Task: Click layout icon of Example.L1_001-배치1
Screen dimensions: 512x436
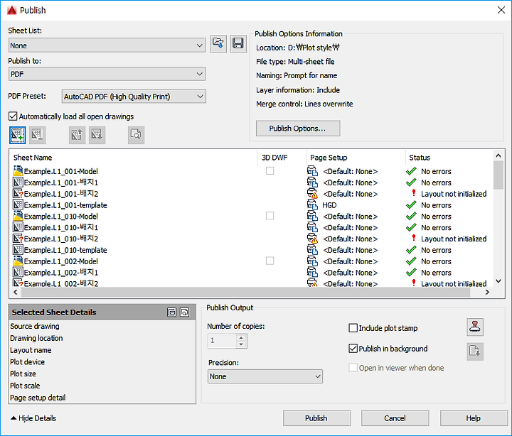Action: point(18,182)
